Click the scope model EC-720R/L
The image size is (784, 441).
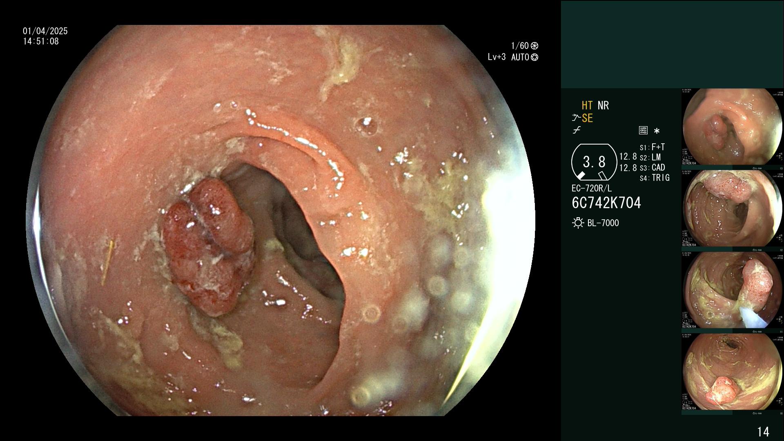tap(592, 189)
